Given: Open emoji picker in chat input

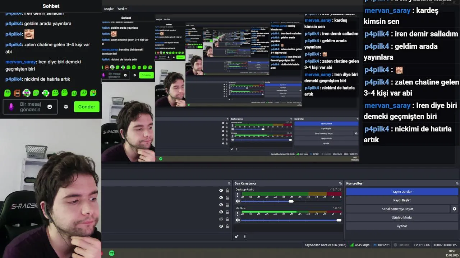Looking at the screenshot, I should click(50, 107).
